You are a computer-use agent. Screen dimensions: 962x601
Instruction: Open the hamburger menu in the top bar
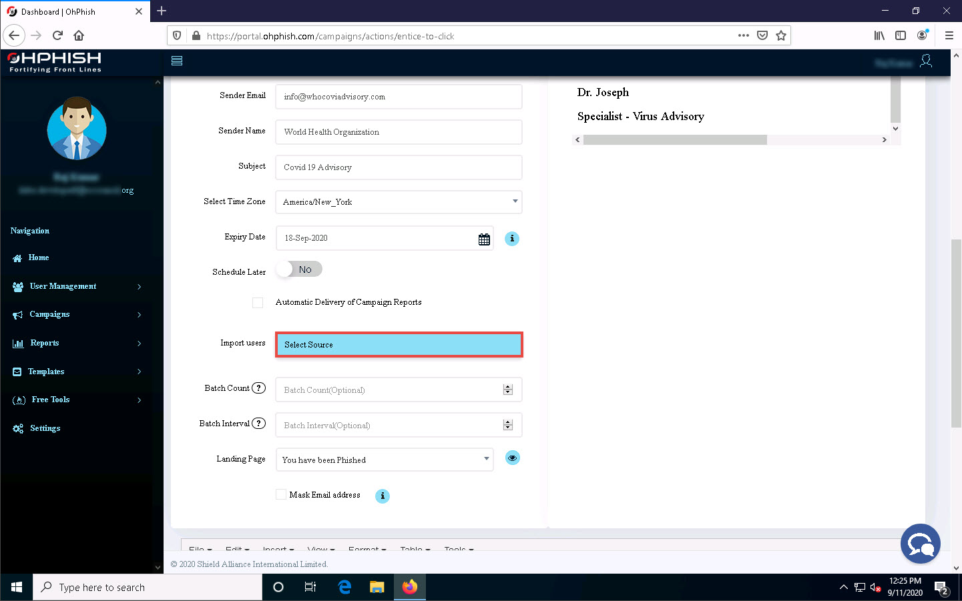[177, 61]
